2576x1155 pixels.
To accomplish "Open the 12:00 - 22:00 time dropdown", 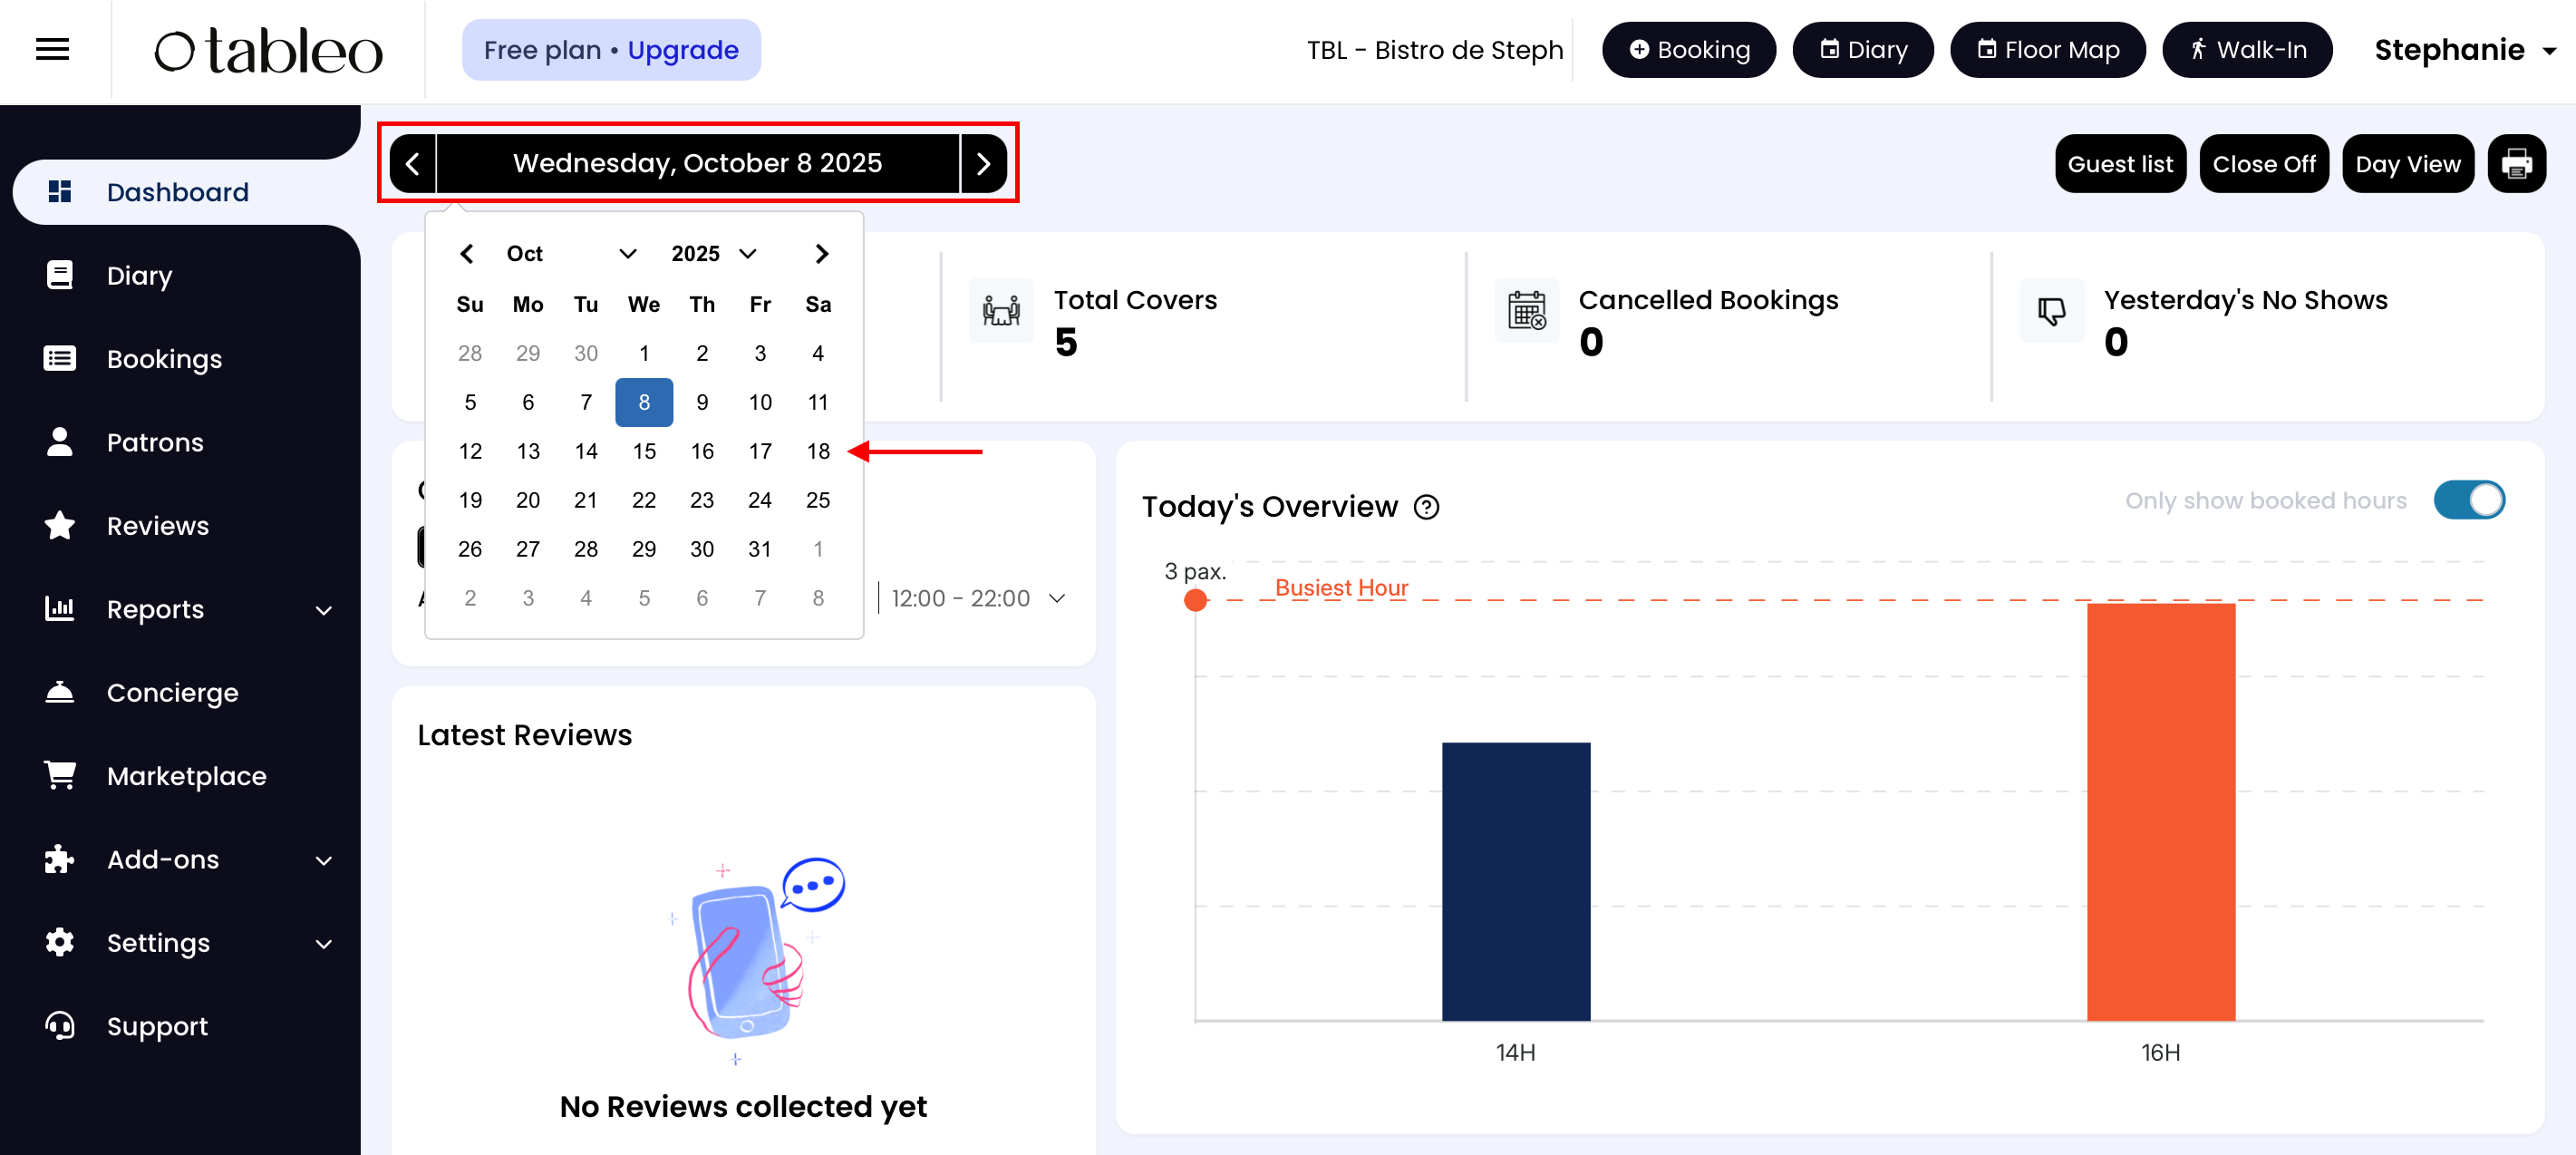I will click(x=977, y=598).
